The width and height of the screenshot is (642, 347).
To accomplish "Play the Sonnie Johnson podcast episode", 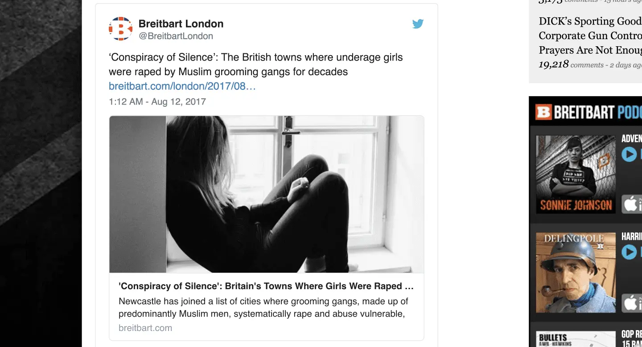I will [629, 154].
